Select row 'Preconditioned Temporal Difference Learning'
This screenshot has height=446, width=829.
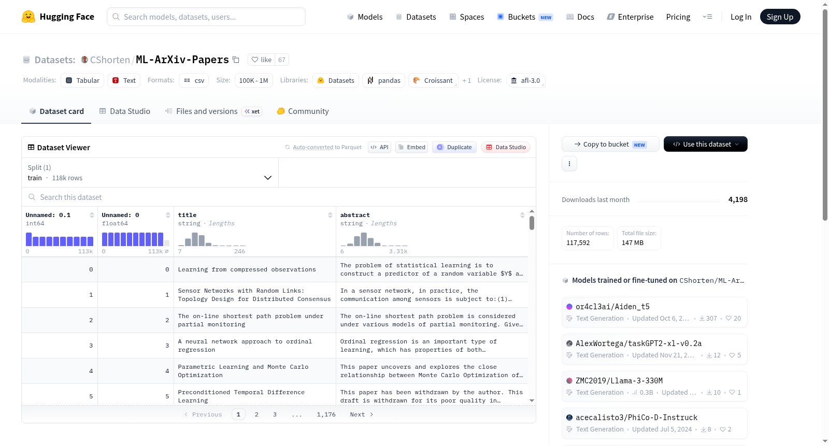[275, 396]
